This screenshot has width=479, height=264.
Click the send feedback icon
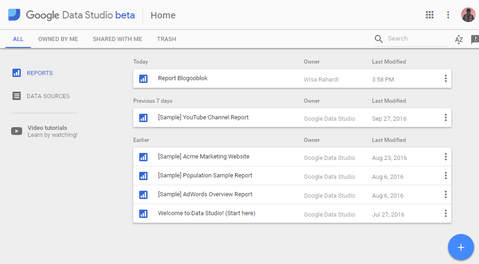[474, 39]
